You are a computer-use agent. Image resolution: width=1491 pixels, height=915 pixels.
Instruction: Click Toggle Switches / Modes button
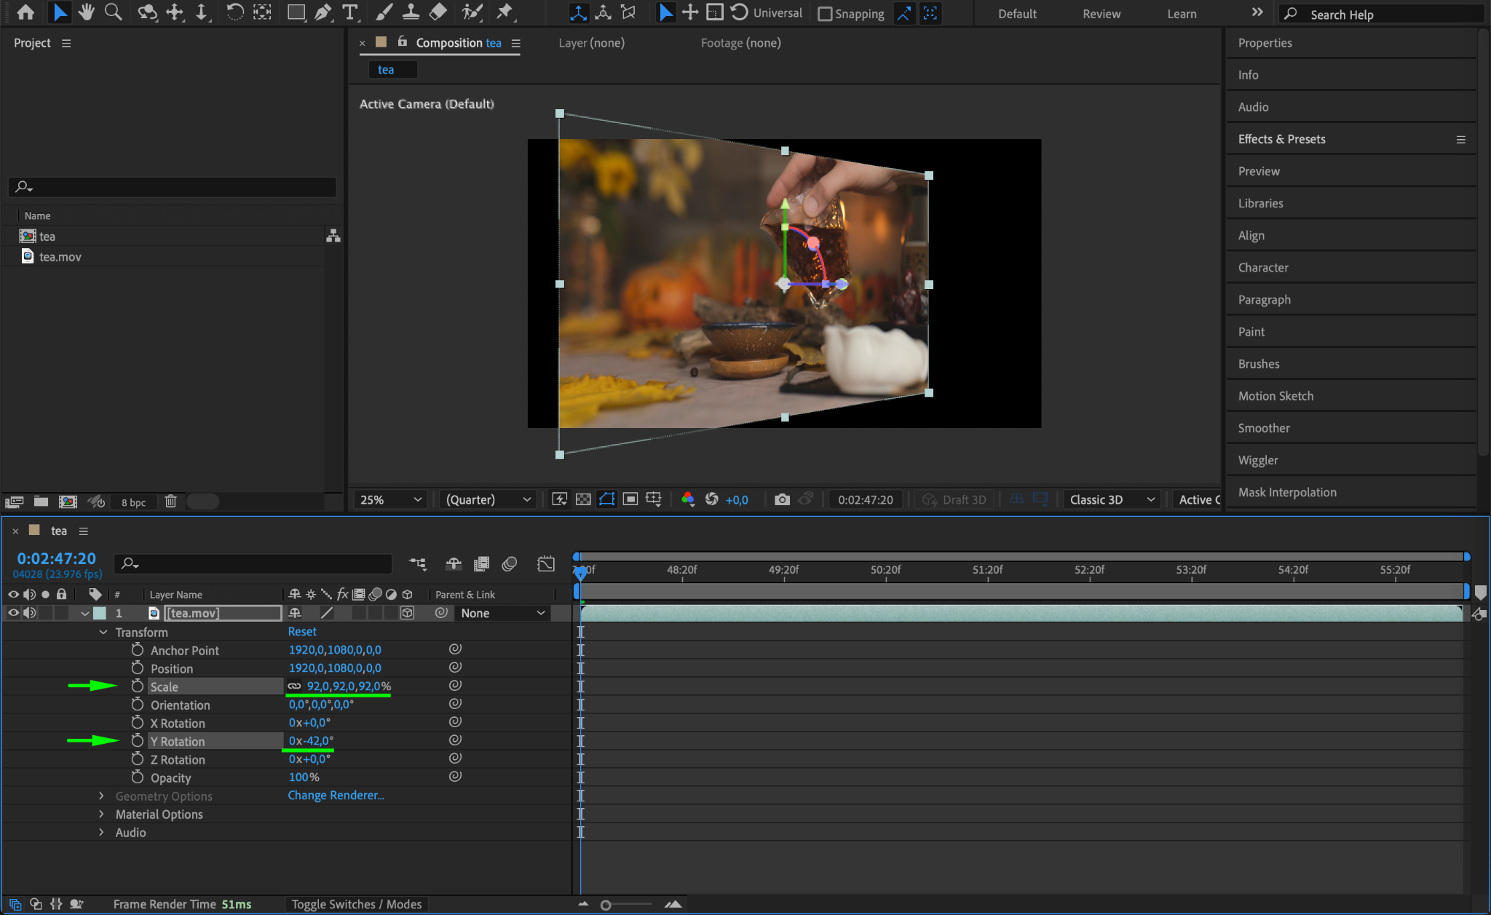(357, 904)
